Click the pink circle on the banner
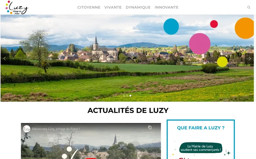 (x=200, y=44)
